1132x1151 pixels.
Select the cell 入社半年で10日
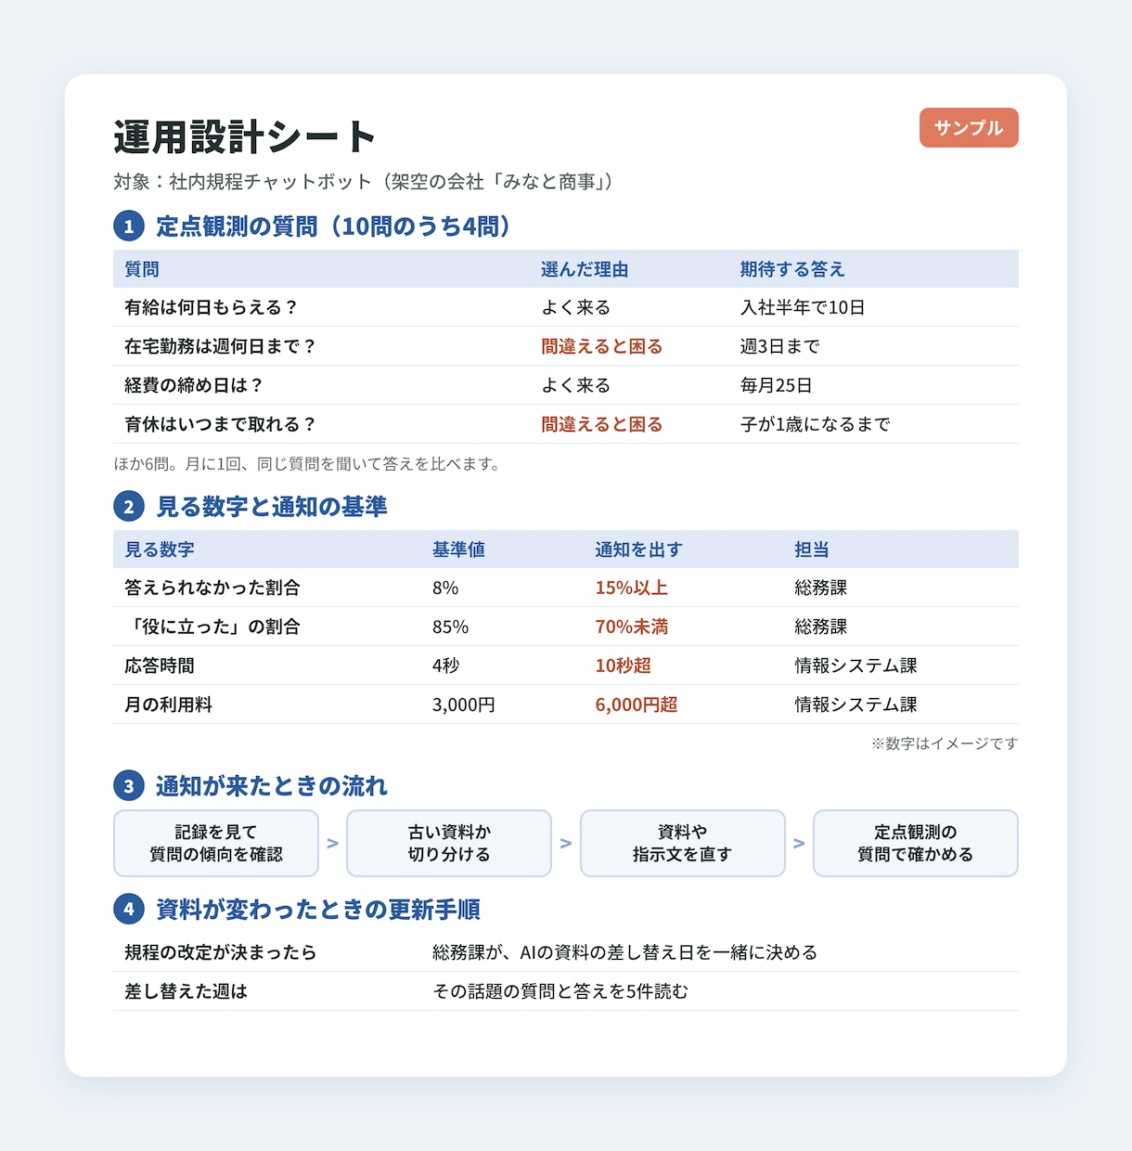click(803, 307)
